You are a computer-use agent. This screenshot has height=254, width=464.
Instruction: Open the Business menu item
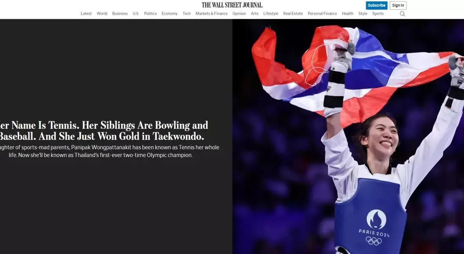point(120,14)
